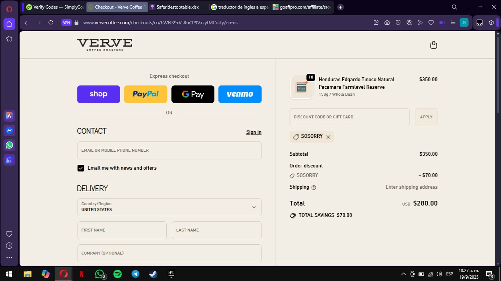Screen dimensions: 501x281
Task: Click the page vertical scrollbar
Action: (498, 75)
